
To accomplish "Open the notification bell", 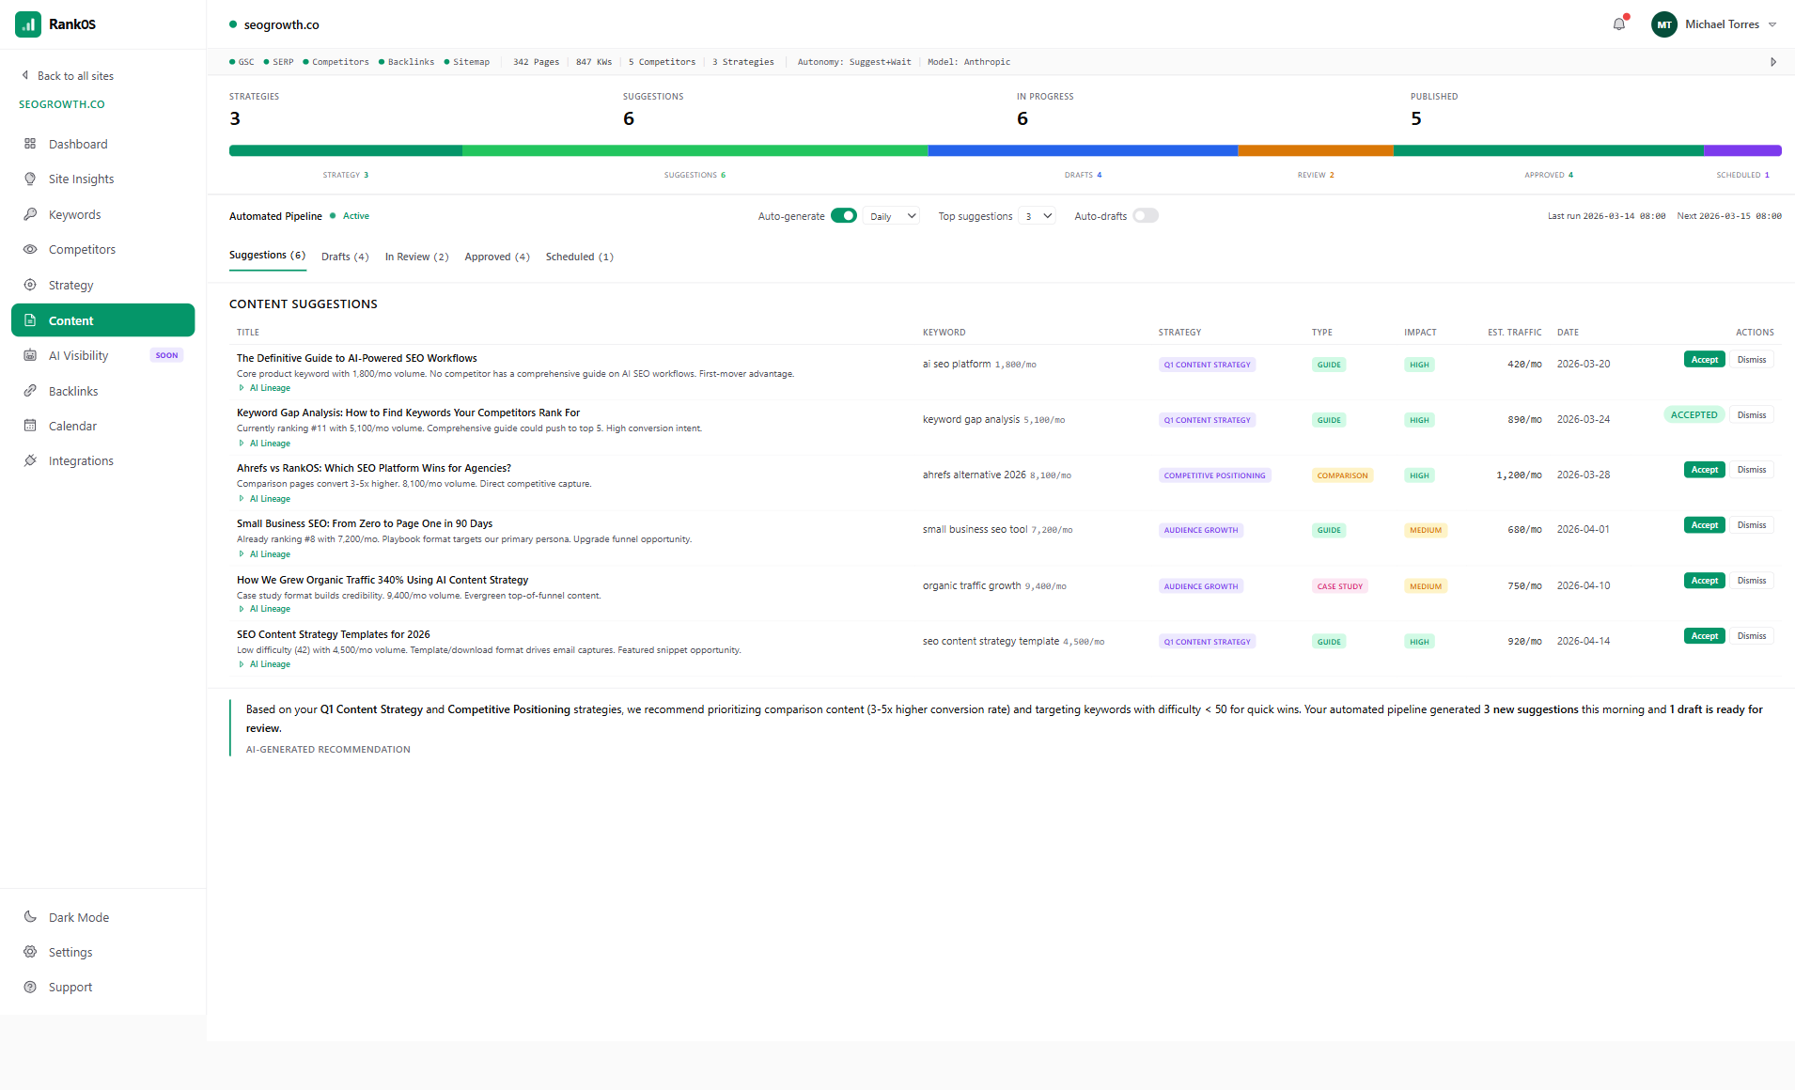I will [x=1618, y=23].
